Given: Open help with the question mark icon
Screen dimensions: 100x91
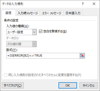Looking at the screenshot, I should pos(83,4).
